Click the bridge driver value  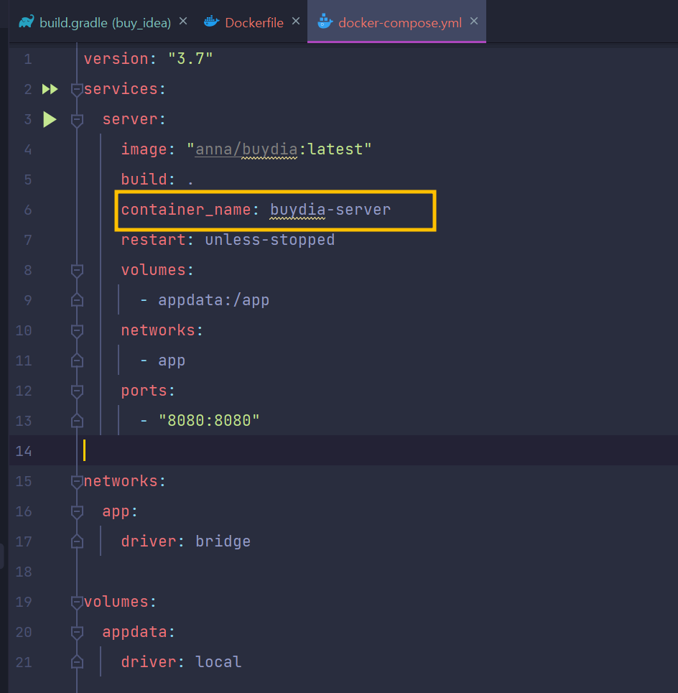coord(223,541)
